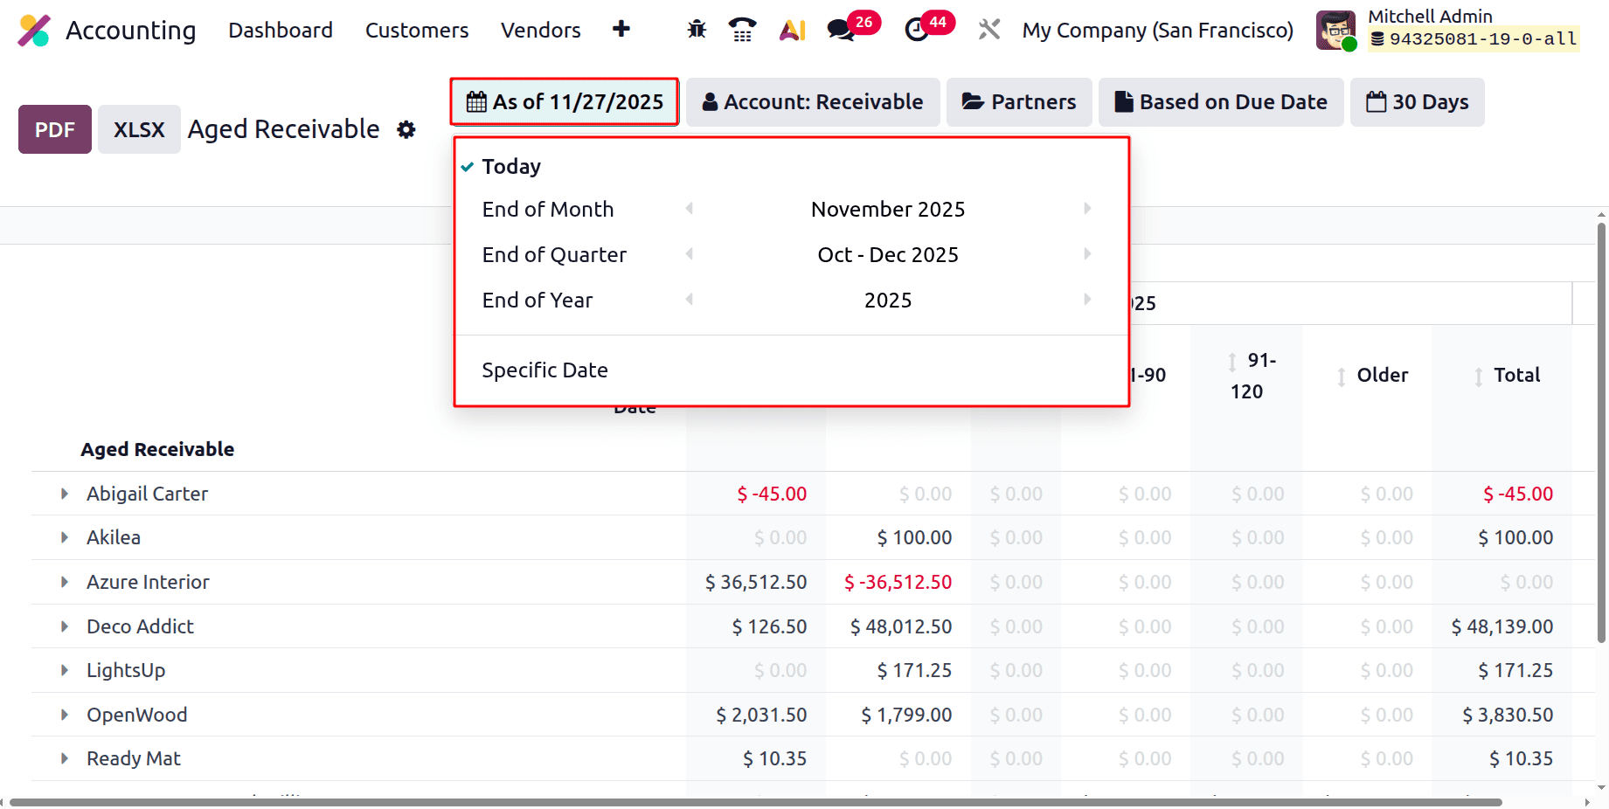Click the Accounting app title

pos(131,31)
